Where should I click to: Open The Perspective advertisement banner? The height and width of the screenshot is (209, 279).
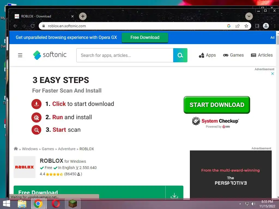click(x=231, y=174)
